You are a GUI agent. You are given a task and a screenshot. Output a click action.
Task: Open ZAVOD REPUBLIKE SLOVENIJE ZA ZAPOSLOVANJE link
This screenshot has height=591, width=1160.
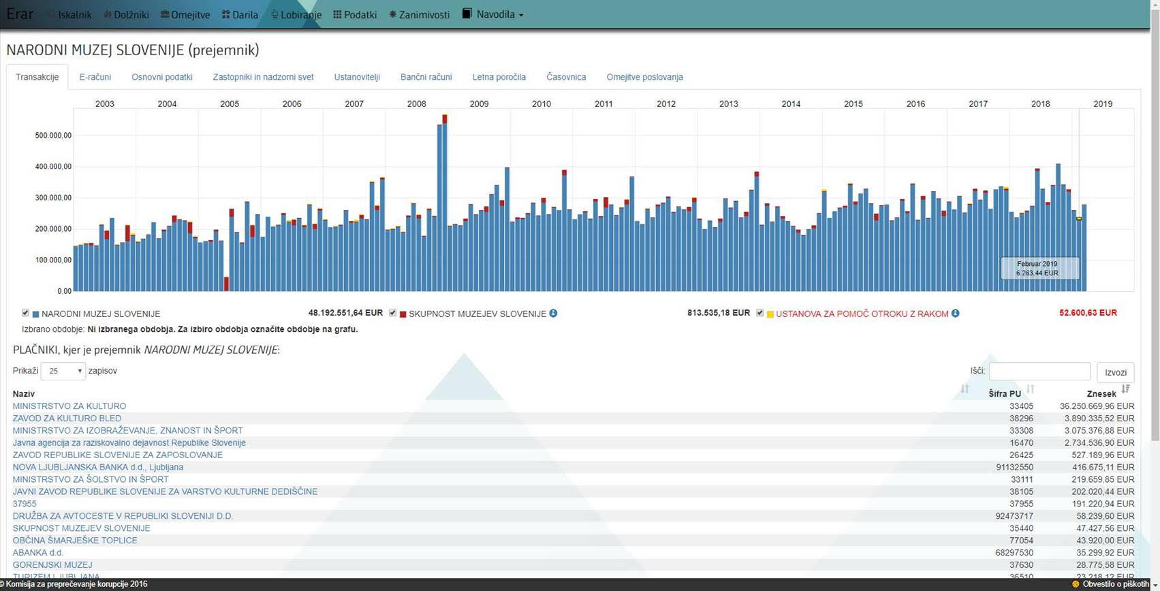coord(117,455)
